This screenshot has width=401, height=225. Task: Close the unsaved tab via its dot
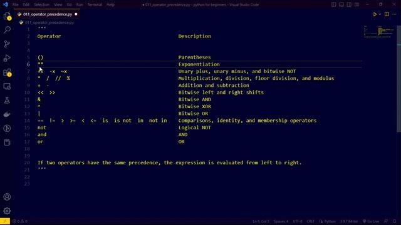[76, 14]
